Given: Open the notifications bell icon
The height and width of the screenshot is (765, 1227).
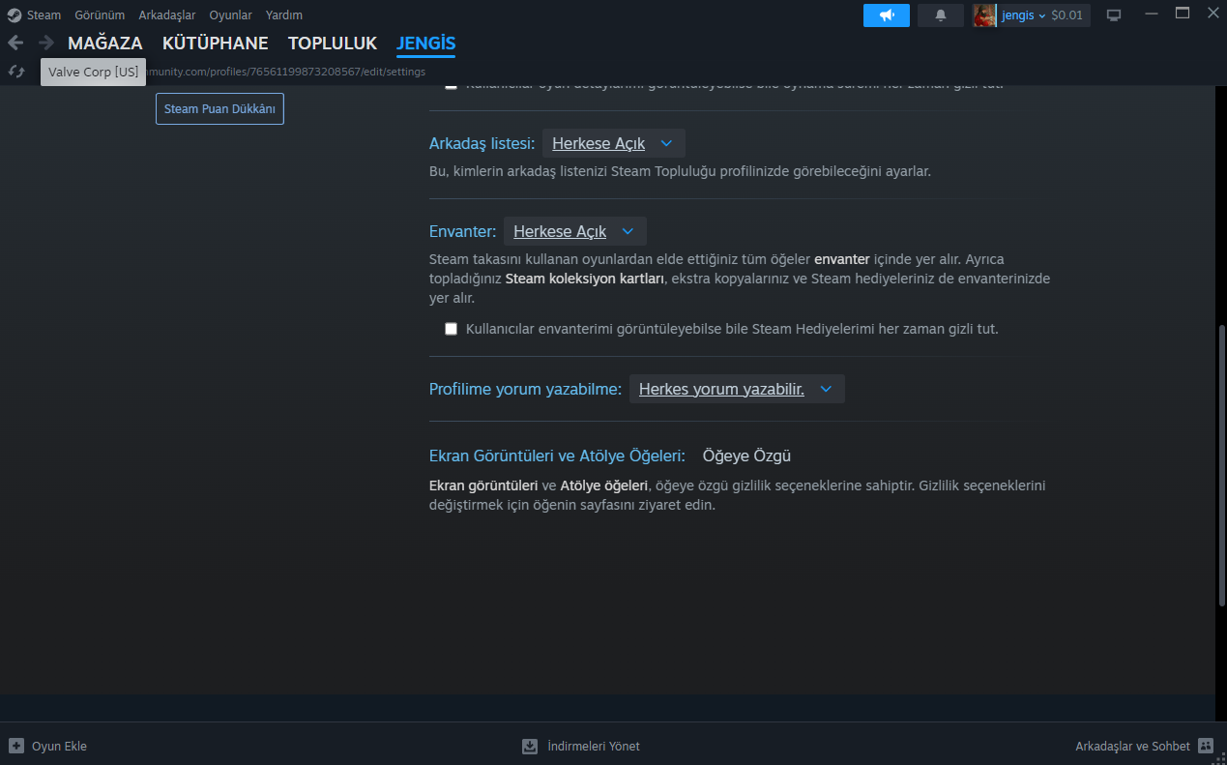Looking at the screenshot, I should [x=941, y=15].
